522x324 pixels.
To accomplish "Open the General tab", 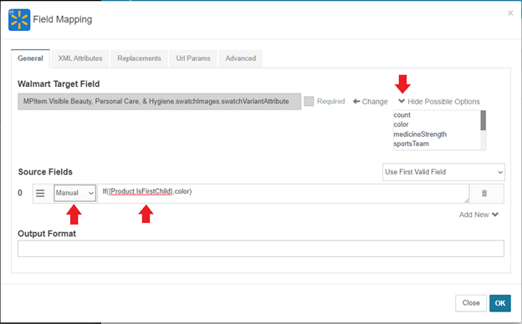I will click(x=30, y=58).
